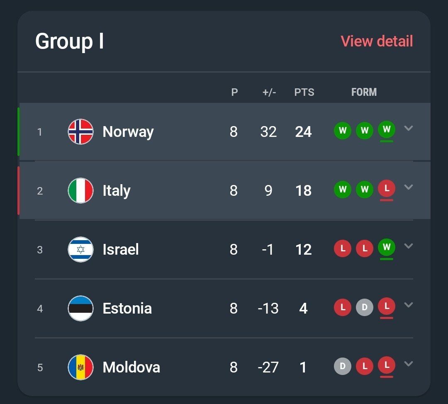
Task: Open the Norway team name
Action: coord(128,132)
